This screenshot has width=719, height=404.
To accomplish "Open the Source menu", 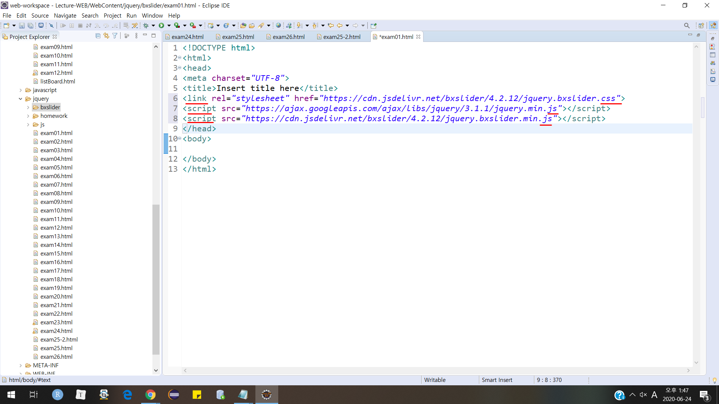I will 40,15.
